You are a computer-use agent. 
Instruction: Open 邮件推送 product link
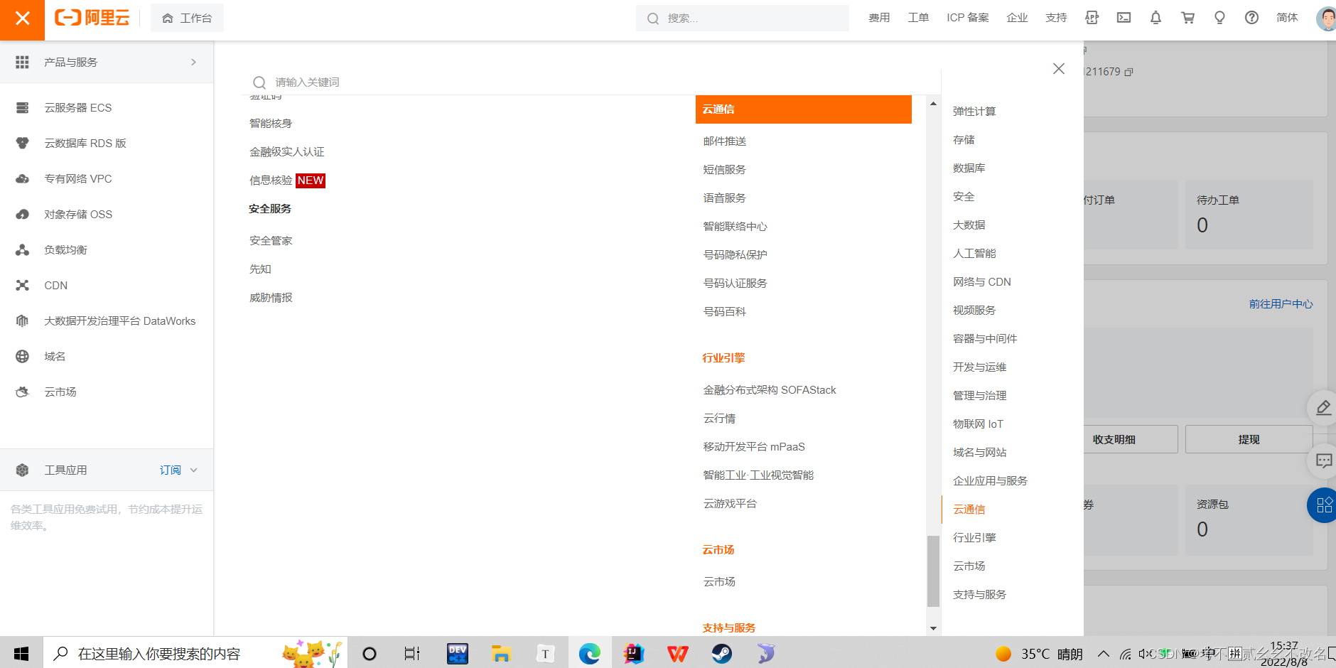(x=724, y=141)
